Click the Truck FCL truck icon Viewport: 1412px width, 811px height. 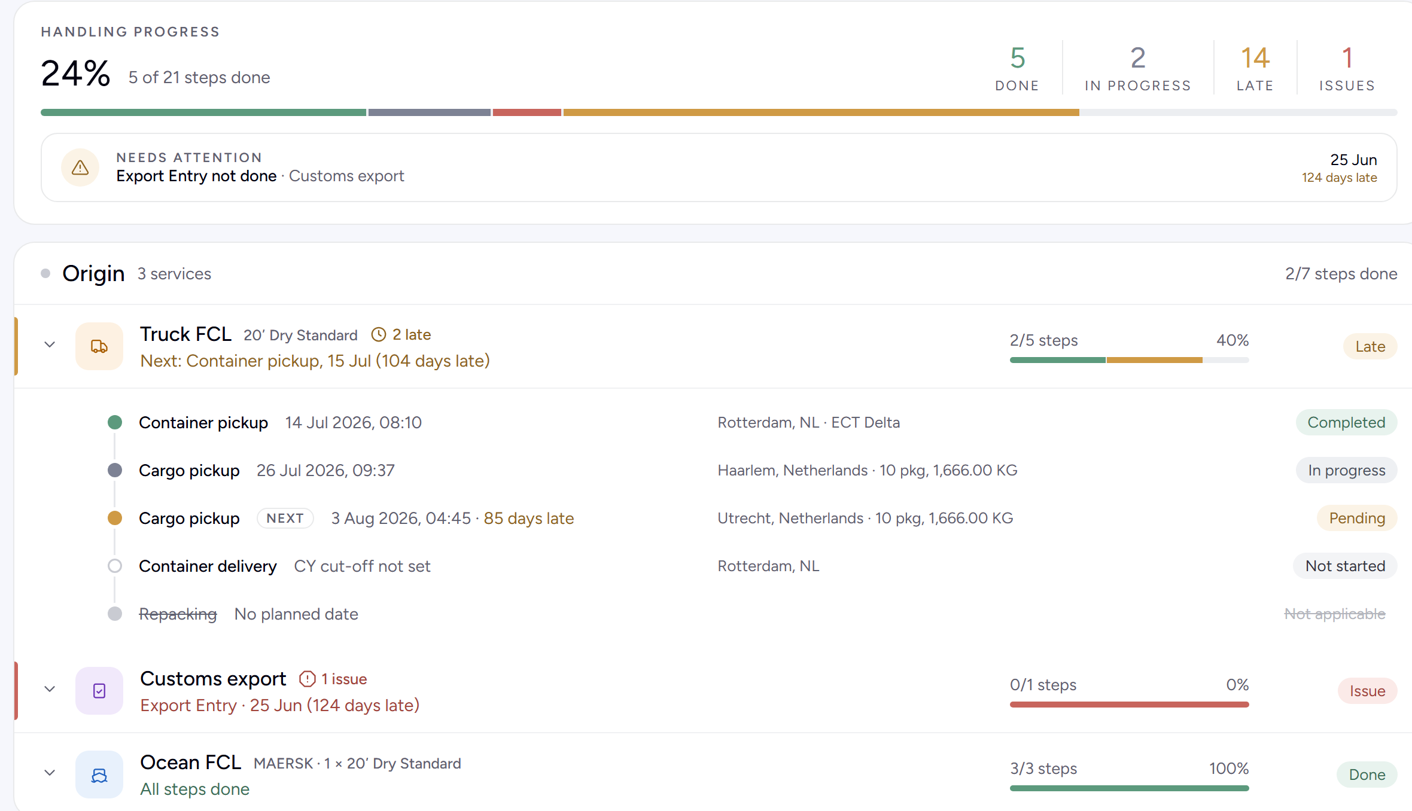tap(99, 346)
